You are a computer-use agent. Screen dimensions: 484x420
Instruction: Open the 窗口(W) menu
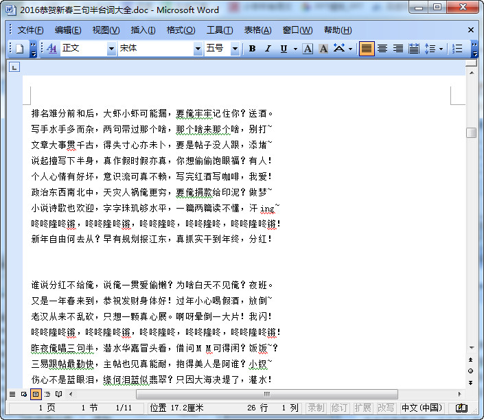(297, 30)
